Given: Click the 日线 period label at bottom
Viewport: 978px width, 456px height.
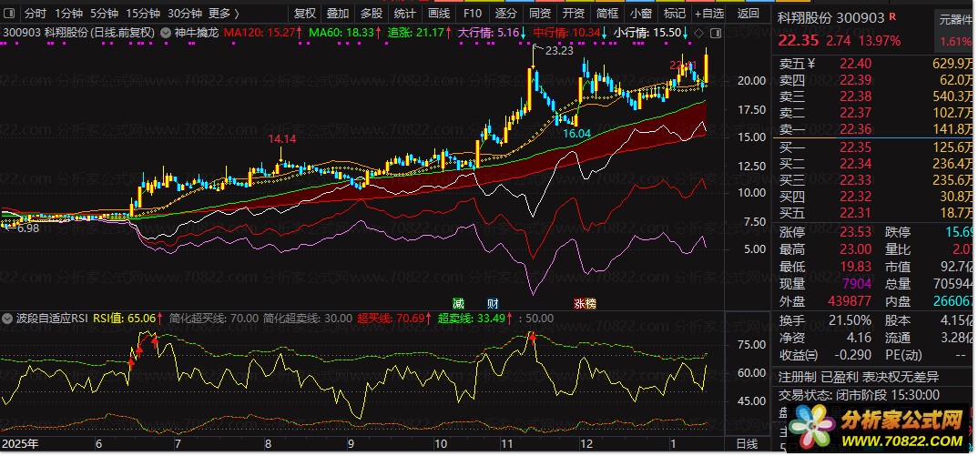Looking at the screenshot, I should coord(748,443).
